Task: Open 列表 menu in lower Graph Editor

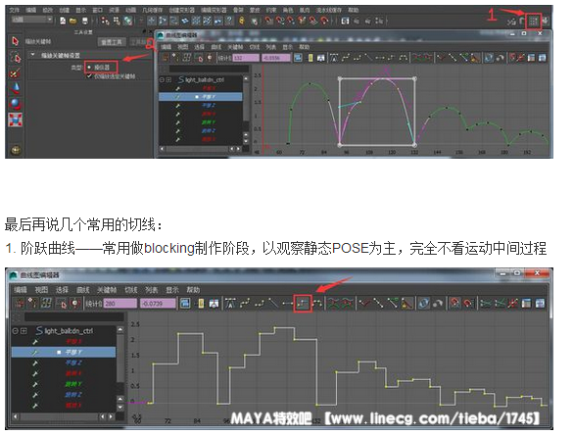Action: (151, 290)
